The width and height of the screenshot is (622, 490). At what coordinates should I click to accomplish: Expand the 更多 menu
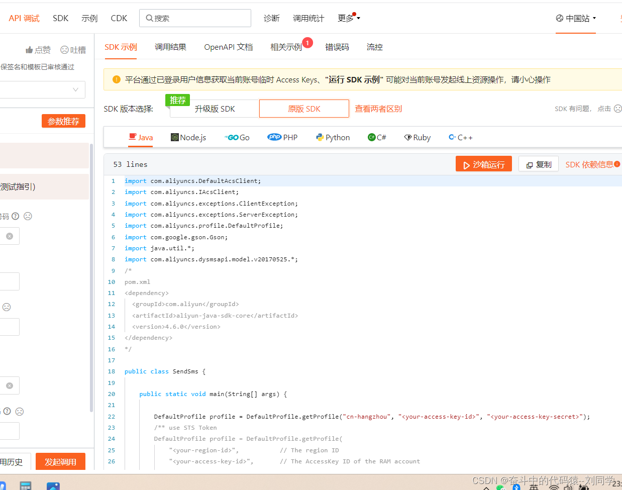click(x=349, y=18)
